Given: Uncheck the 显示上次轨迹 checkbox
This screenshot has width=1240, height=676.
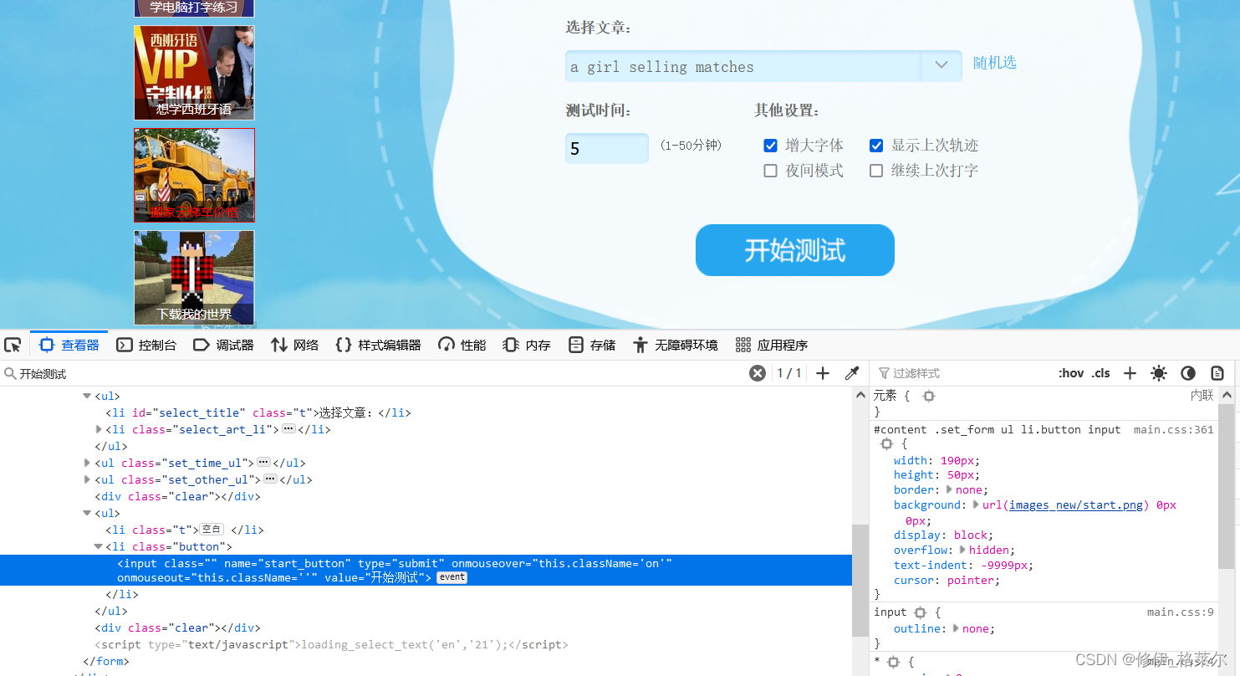Looking at the screenshot, I should click(x=876, y=146).
